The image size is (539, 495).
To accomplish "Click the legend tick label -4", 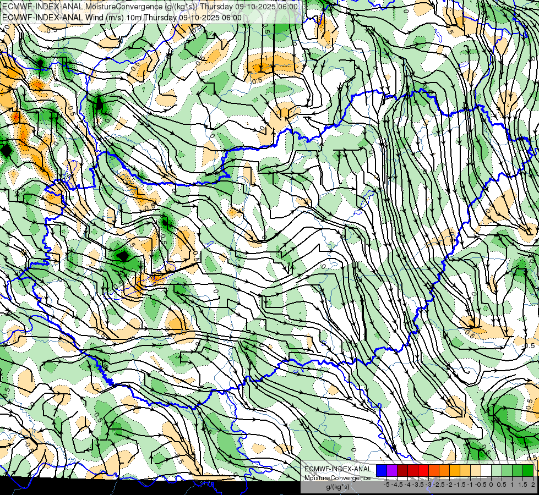I will [407, 485].
